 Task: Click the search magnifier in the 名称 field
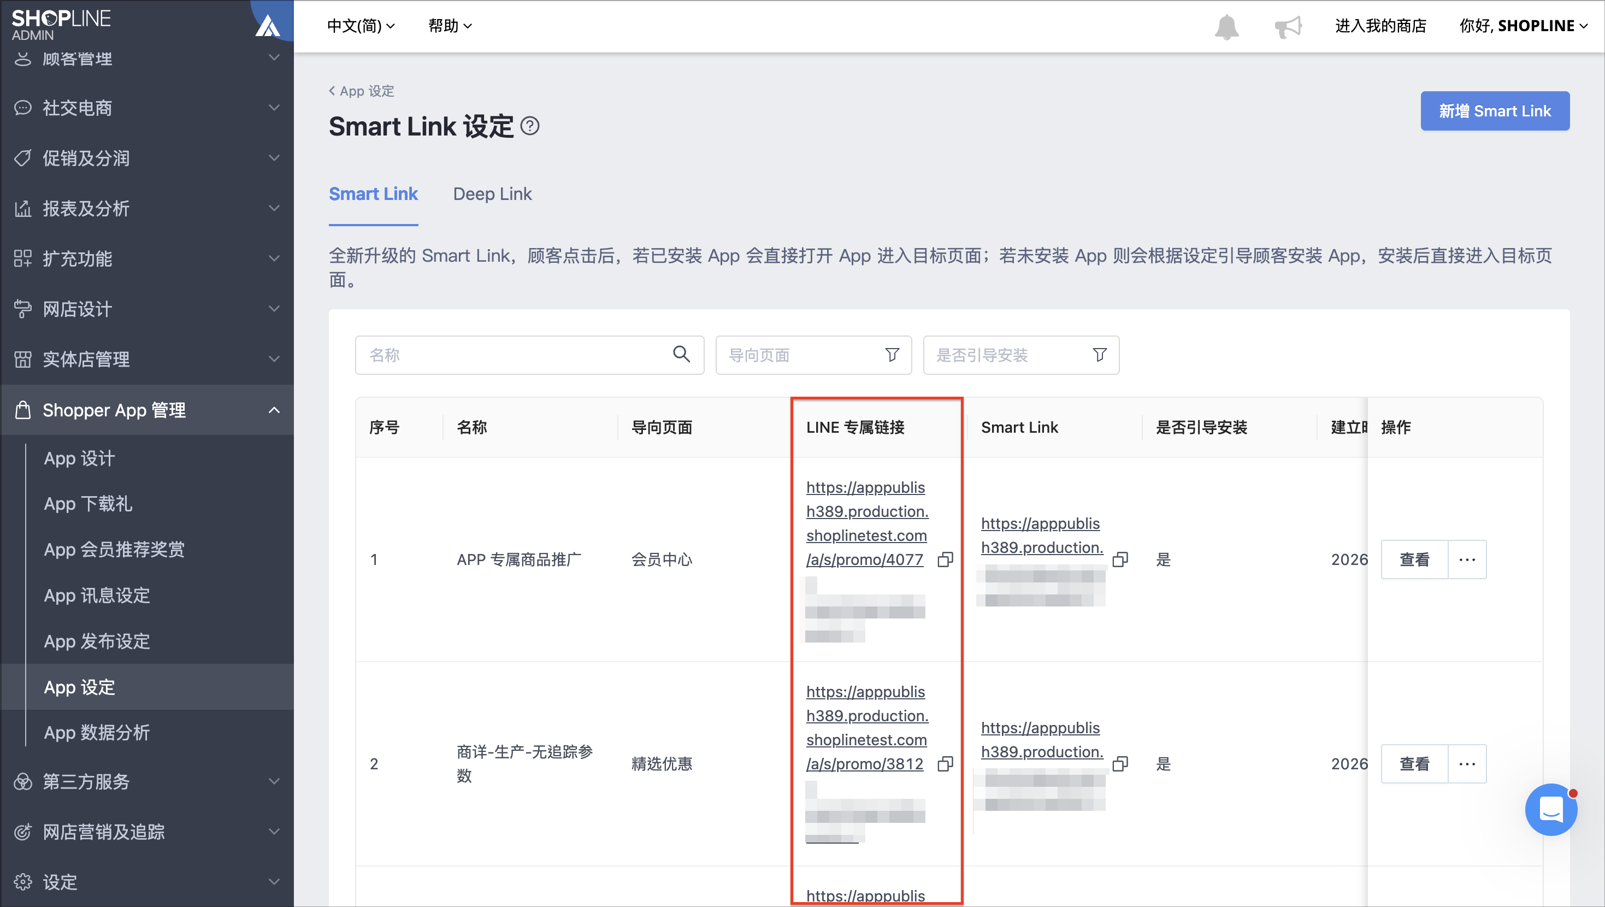coord(681,355)
